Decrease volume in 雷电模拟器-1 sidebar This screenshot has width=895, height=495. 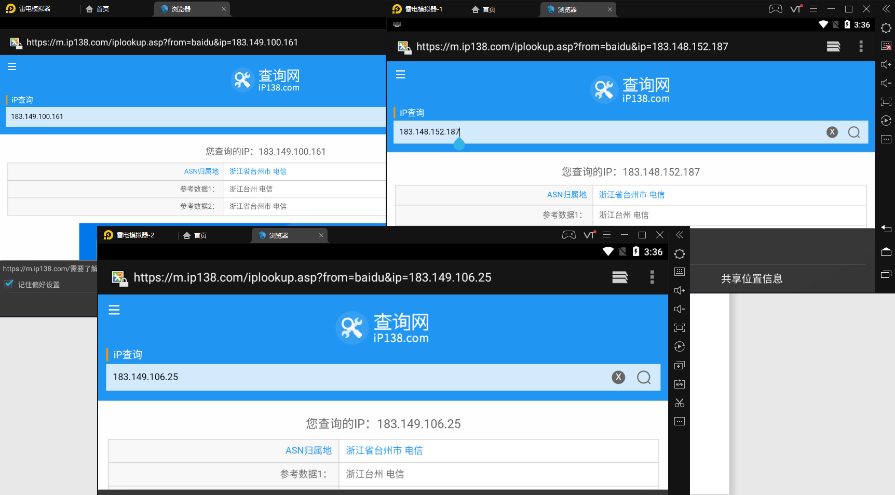click(886, 83)
